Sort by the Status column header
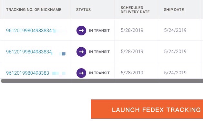Image resolution: width=203 pixels, height=121 pixels. [x=83, y=10]
